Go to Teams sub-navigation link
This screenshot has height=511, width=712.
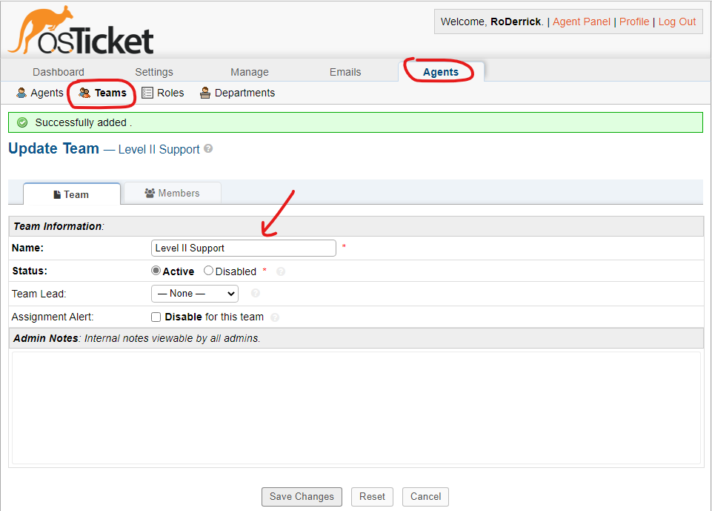coord(103,93)
